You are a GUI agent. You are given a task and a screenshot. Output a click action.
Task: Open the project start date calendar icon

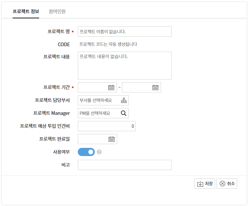pyautogui.click(x=111, y=87)
